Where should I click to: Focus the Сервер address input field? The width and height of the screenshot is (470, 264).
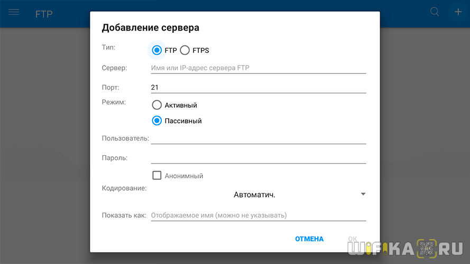click(x=258, y=68)
